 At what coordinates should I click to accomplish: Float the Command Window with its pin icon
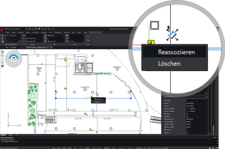click(x=215, y=138)
